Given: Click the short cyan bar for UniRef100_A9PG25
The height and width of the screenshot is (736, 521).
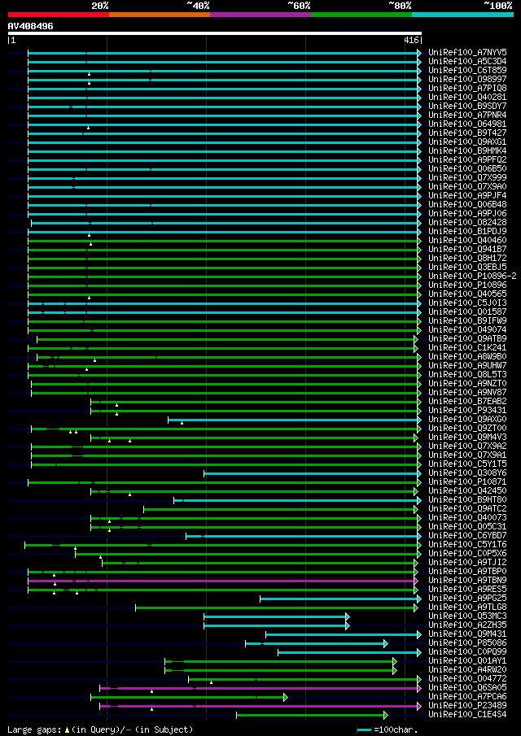Looking at the screenshot, I should [x=340, y=599].
